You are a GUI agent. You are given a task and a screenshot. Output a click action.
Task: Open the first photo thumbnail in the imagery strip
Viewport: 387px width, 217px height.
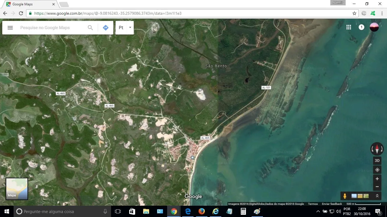pyautogui.click(x=354, y=196)
